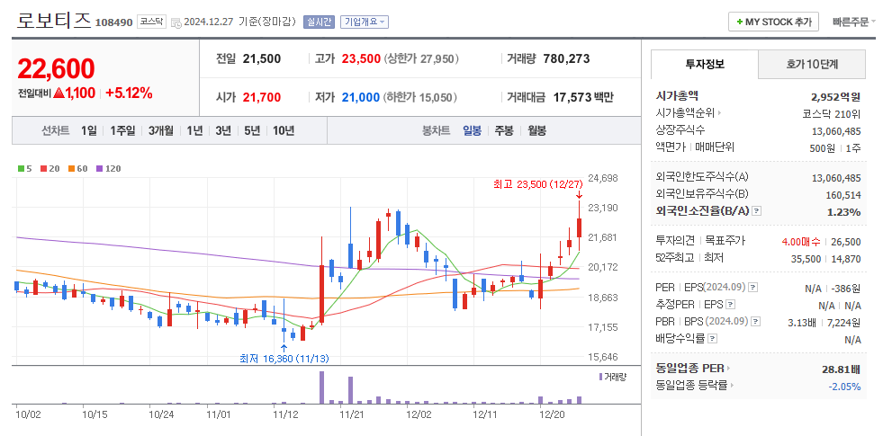Click the 거래량 value 780,273
The height and width of the screenshot is (436, 883).
(566, 58)
